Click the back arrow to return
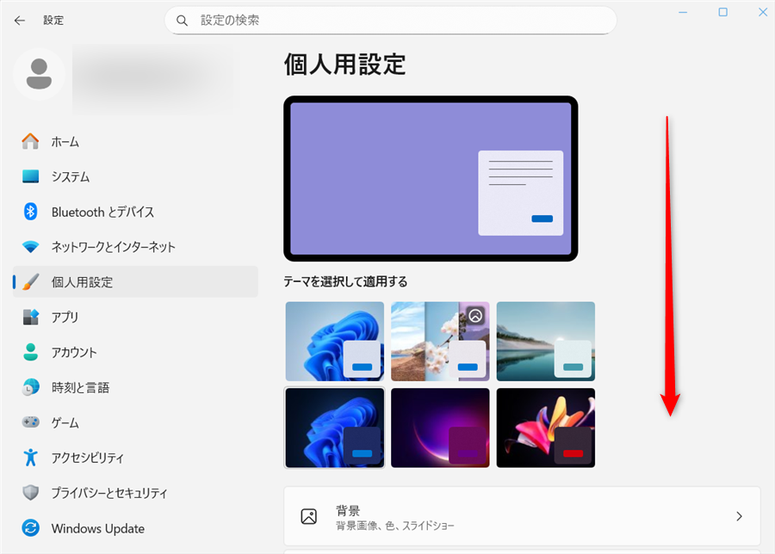The width and height of the screenshot is (775, 554). pos(19,19)
